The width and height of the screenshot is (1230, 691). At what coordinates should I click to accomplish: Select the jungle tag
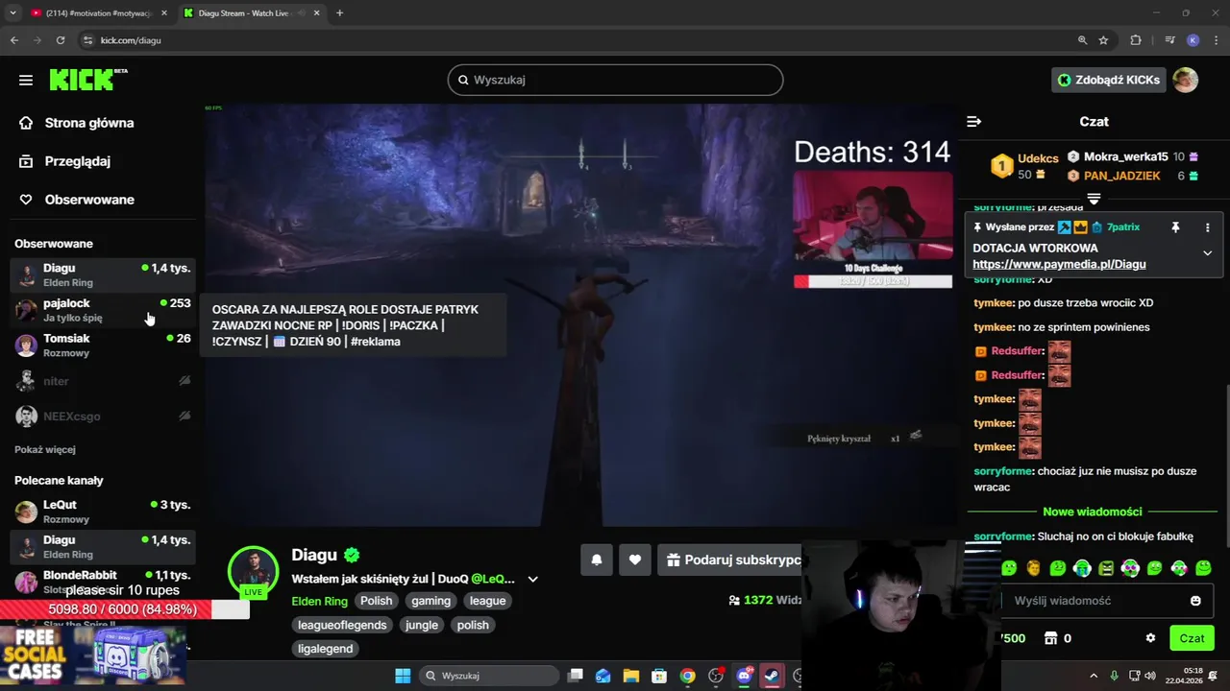coord(422,625)
